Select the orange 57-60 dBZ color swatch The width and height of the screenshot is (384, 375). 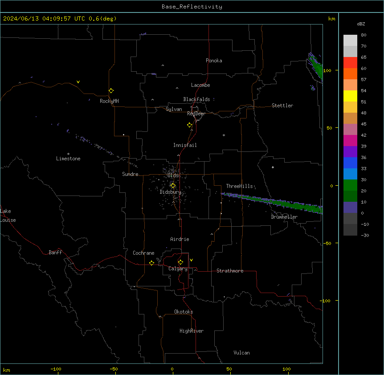coord(350,73)
